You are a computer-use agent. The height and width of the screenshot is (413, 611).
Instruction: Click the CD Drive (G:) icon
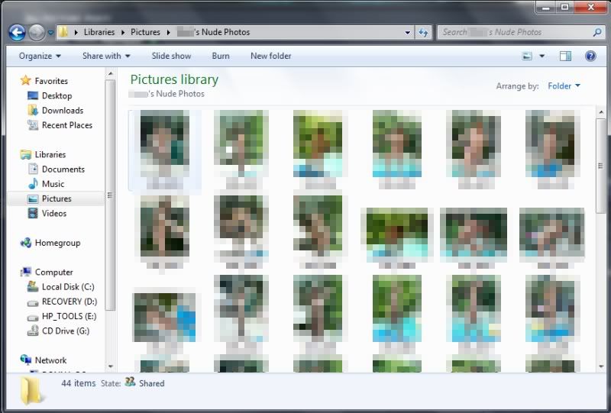point(33,331)
